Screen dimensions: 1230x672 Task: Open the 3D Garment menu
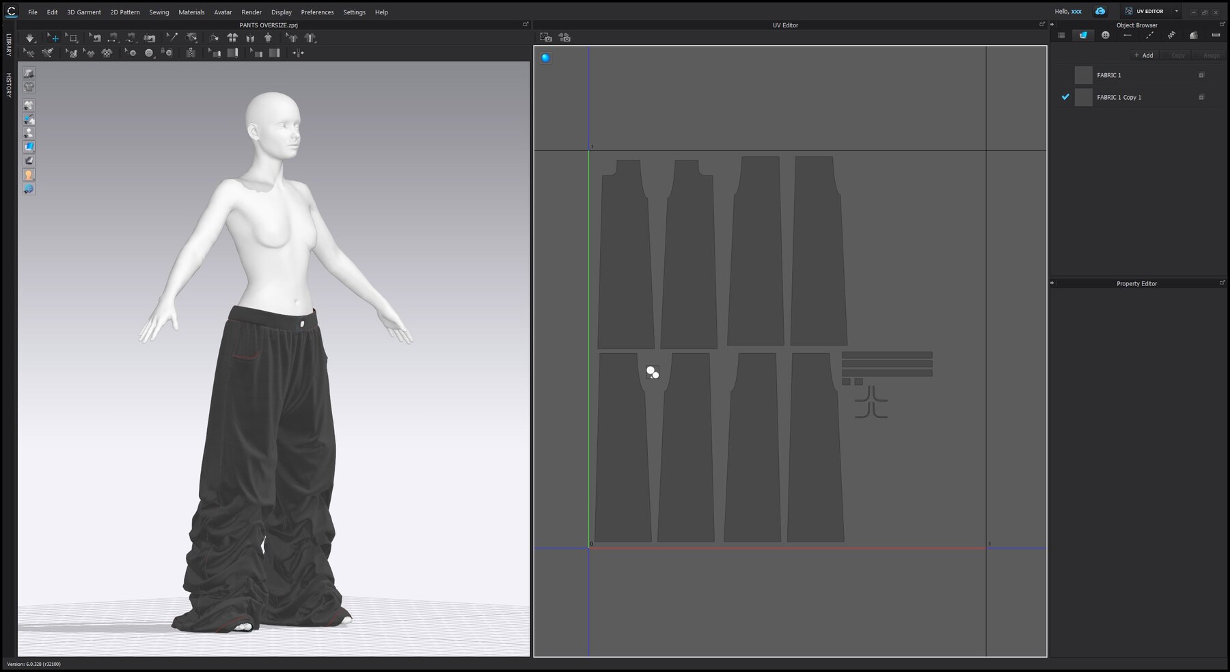point(83,12)
